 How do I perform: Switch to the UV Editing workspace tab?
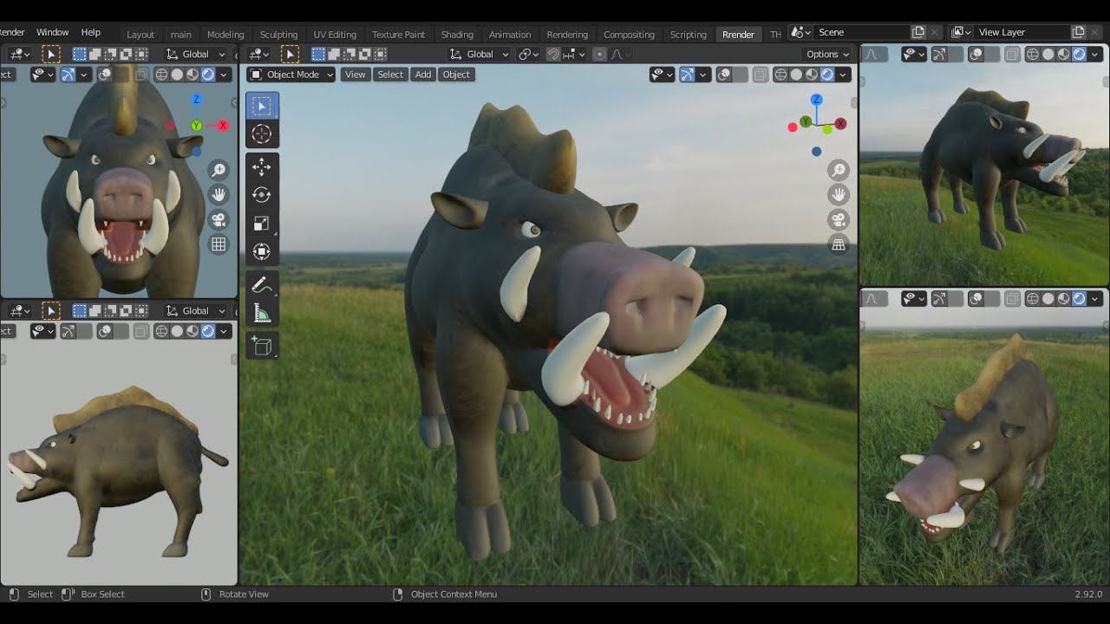click(x=335, y=35)
